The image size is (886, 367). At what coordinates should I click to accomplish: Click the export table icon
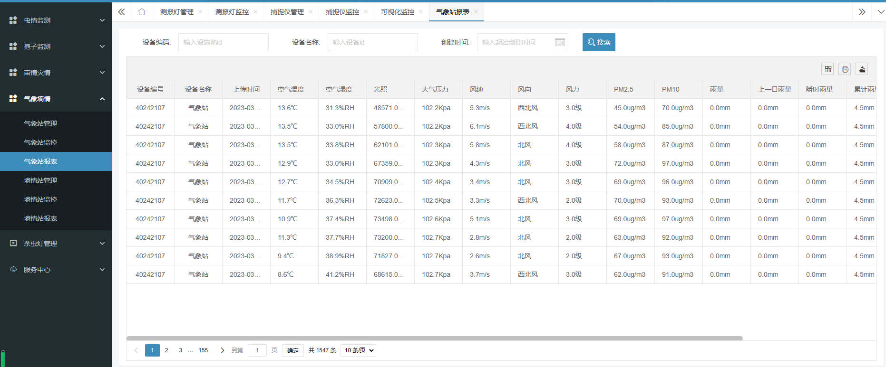(862, 69)
